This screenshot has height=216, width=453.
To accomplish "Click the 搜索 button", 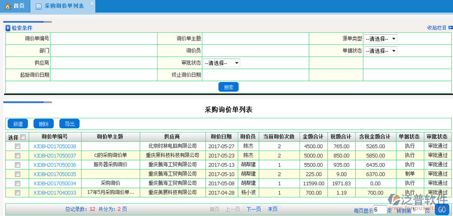I will [x=228, y=87].
